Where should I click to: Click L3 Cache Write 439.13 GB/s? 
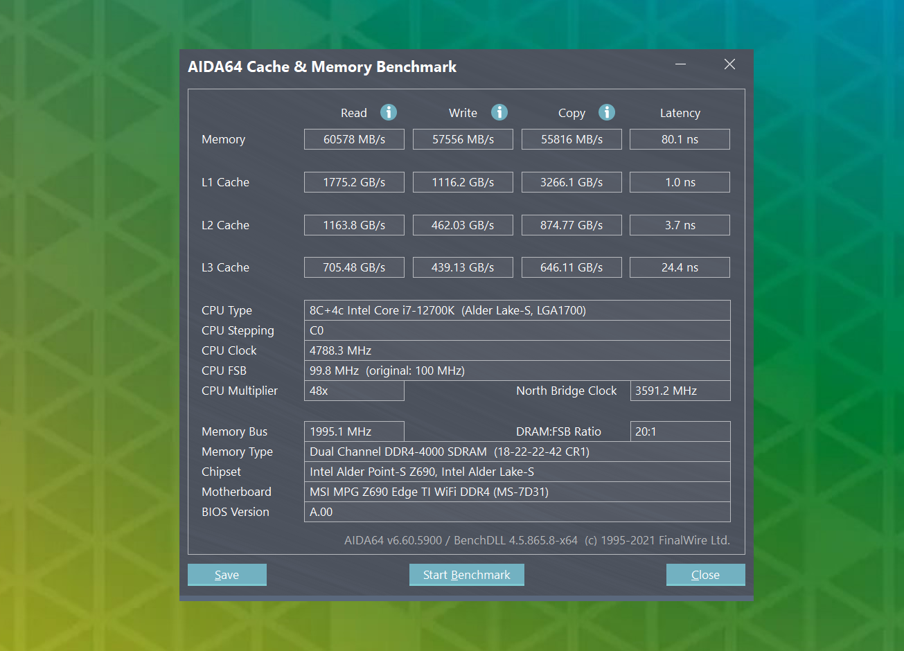tap(463, 267)
